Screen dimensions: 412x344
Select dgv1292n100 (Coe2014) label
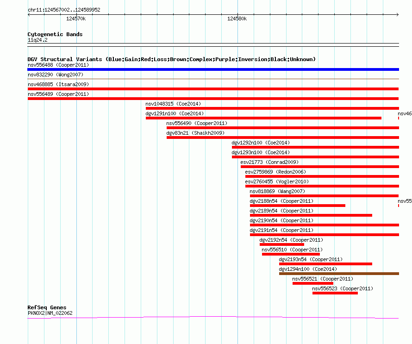(x=261, y=143)
